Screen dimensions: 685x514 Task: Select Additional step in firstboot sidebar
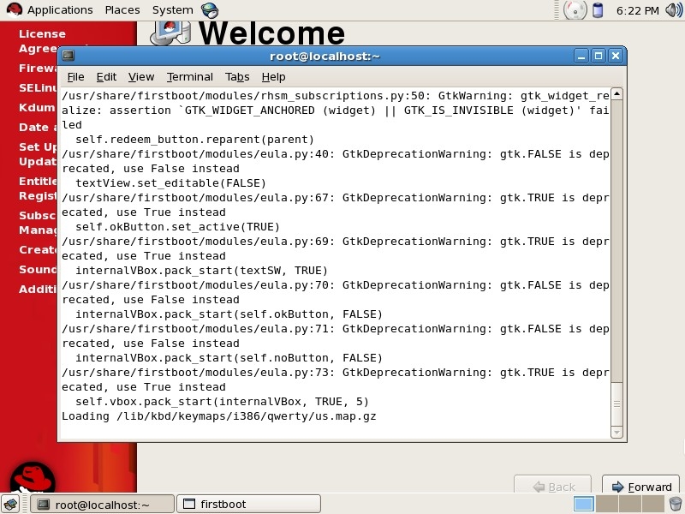pyautogui.click(x=38, y=289)
